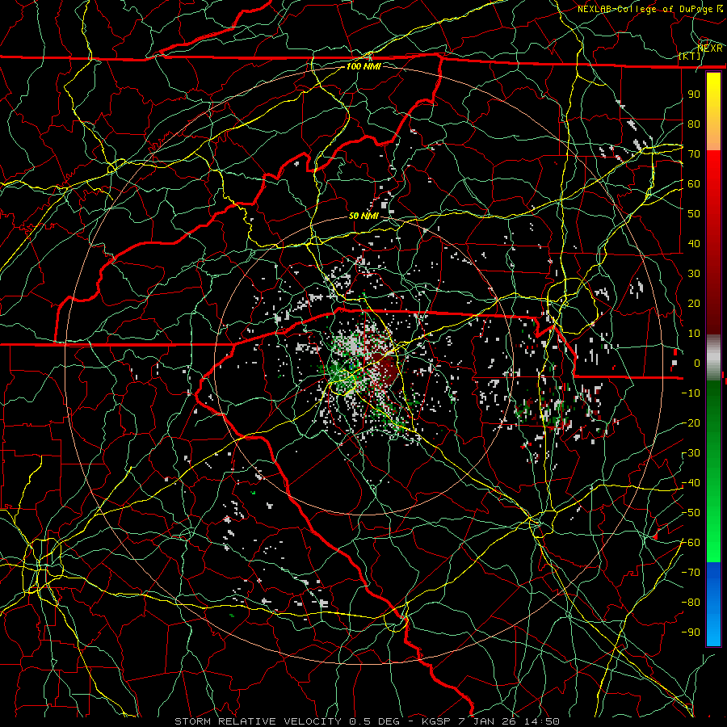
Task: Click the 14:50 timestamp in footer
Action: pyautogui.click(x=541, y=721)
